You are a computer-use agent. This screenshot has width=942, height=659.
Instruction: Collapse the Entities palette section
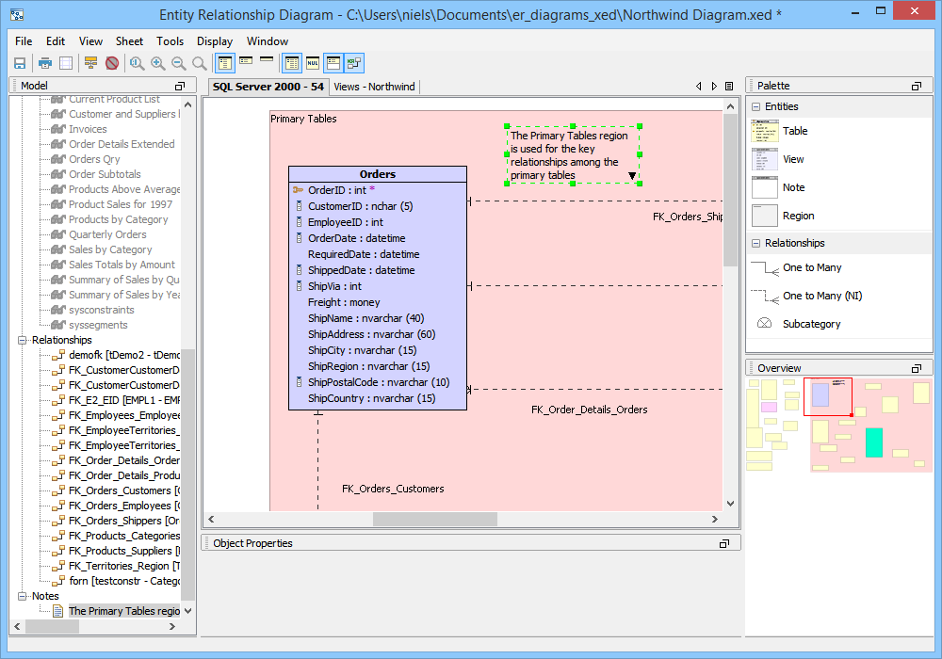tap(755, 107)
